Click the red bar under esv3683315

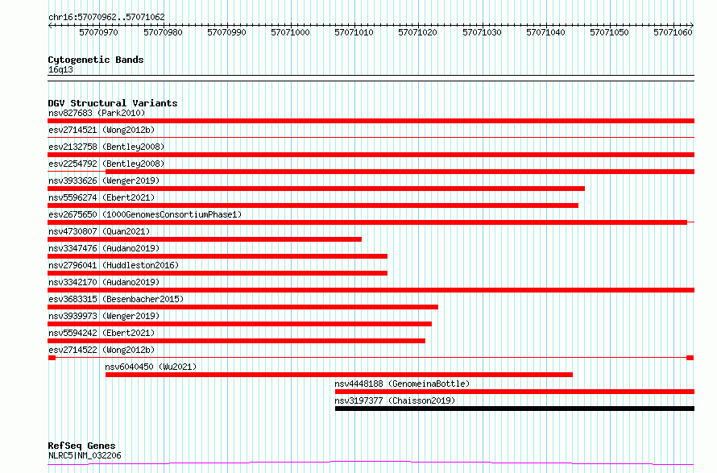click(242, 307)
